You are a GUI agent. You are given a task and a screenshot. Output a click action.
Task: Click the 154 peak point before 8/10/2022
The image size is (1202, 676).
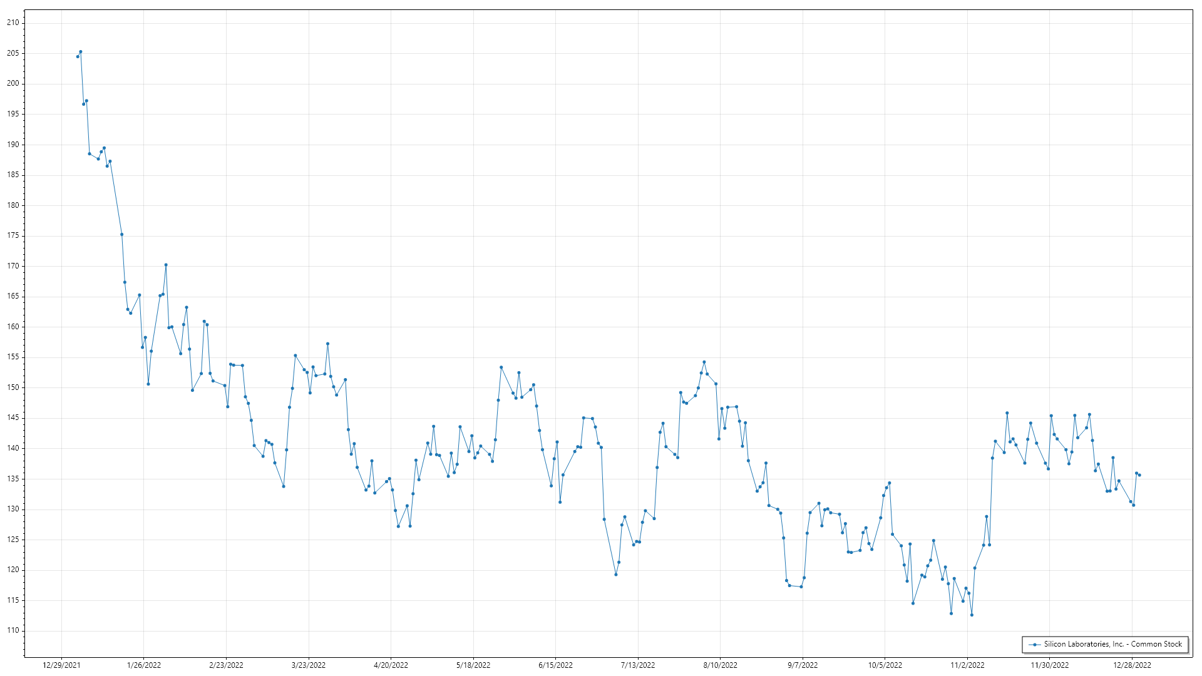pos(704,362)
